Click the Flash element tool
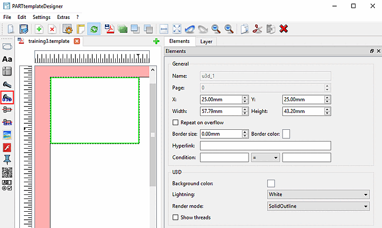The height and width of the screenshot is (228, 382). tap(7, 148)
